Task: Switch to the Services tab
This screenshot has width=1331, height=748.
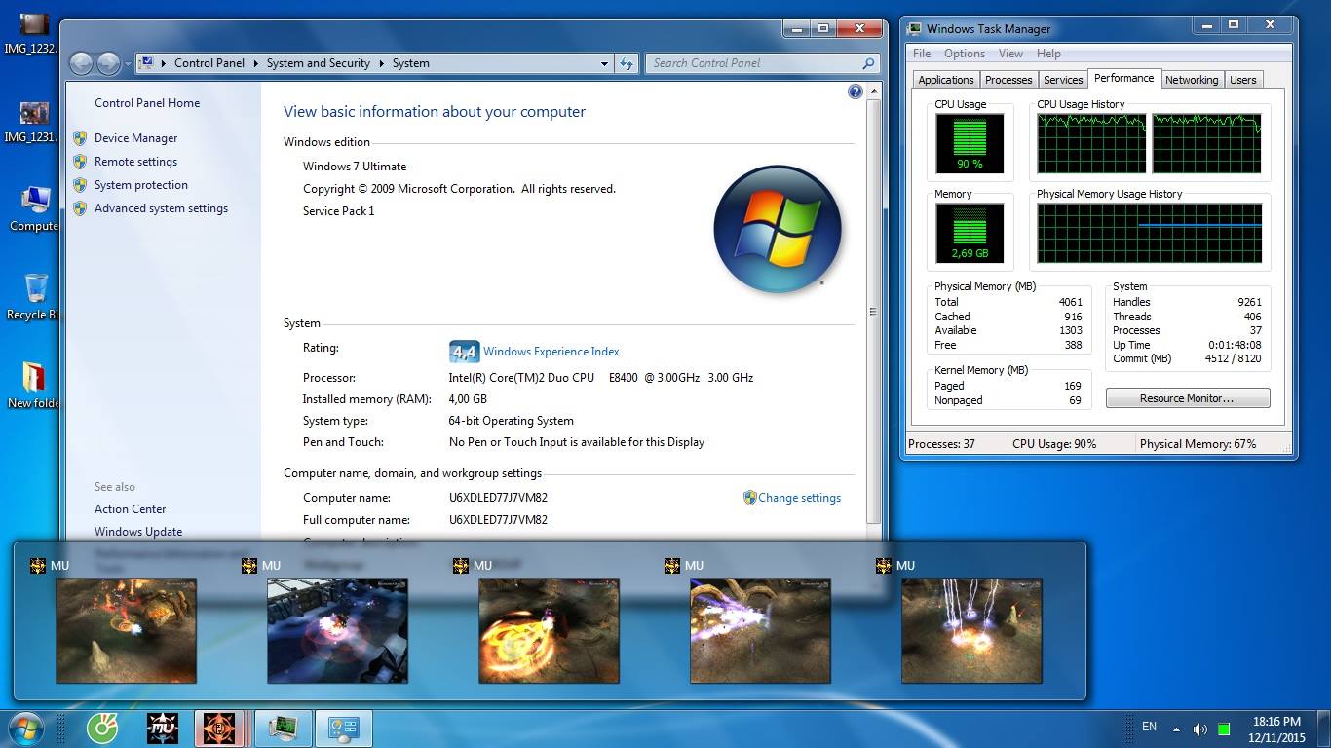Action: (x=1063, y=80)
